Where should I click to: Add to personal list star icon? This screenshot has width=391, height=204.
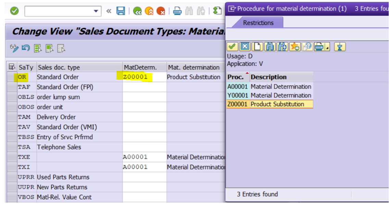[295, 47]
